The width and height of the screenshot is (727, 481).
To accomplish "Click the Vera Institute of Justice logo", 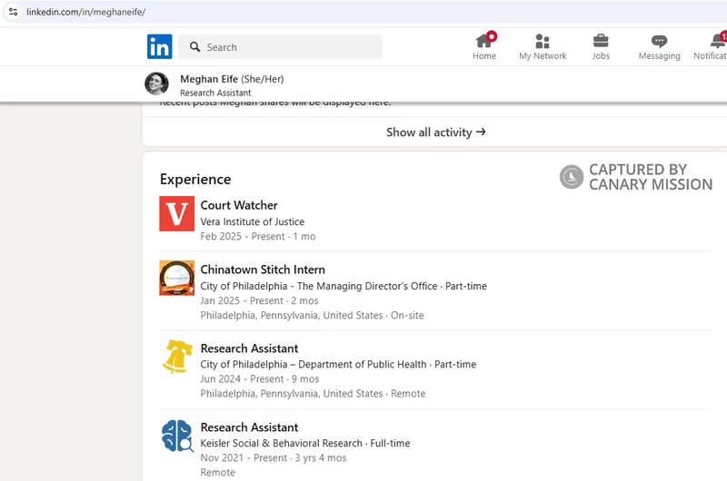I will (x=176, y=213).
